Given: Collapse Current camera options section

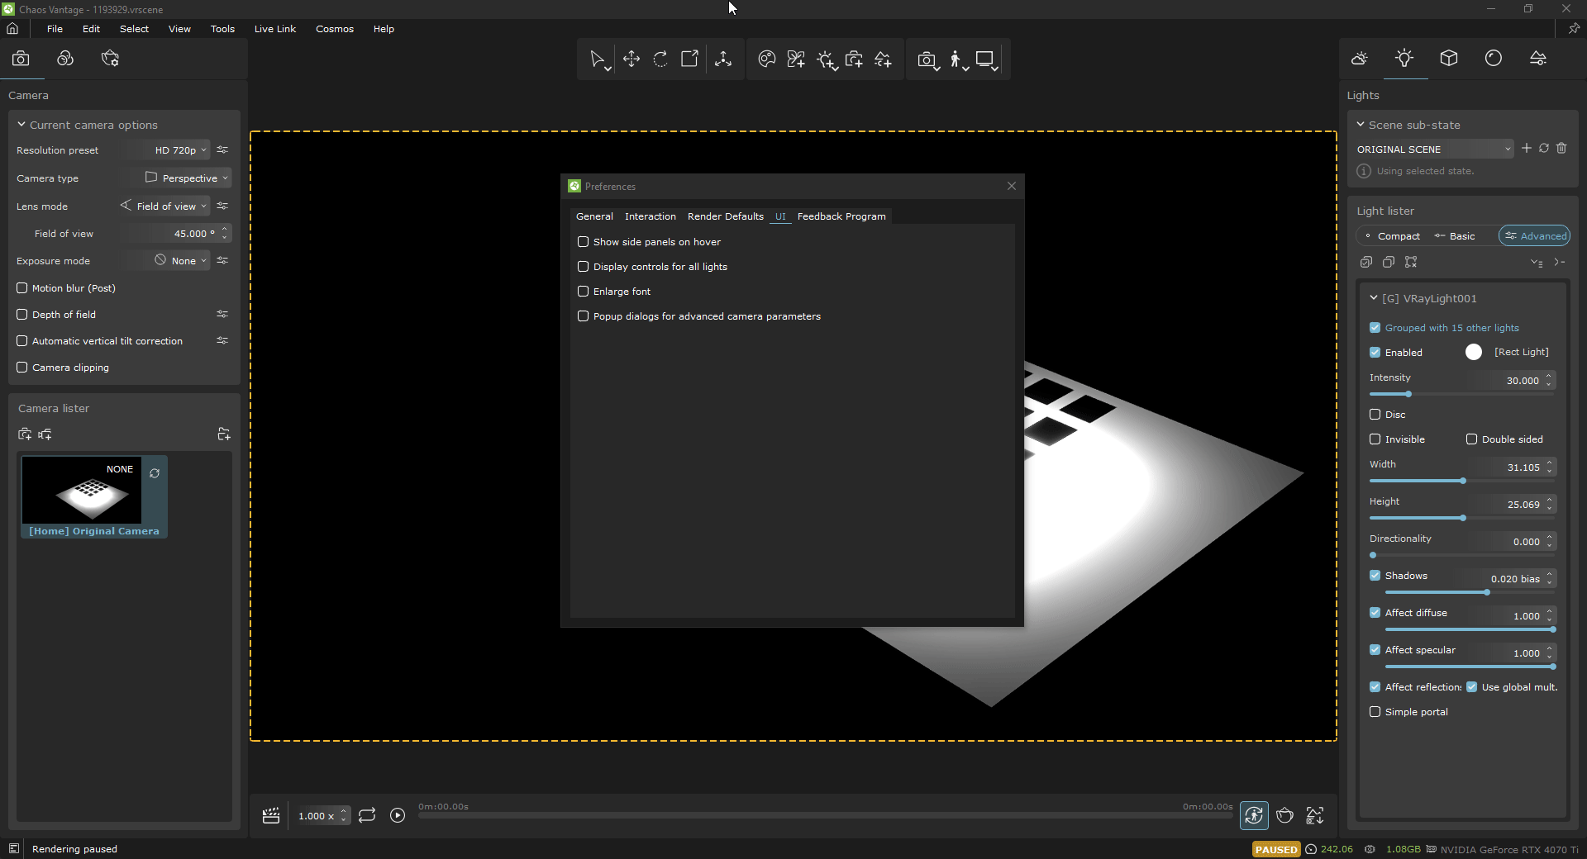Looking at the screenshot, I should click(x=21, y=125).
